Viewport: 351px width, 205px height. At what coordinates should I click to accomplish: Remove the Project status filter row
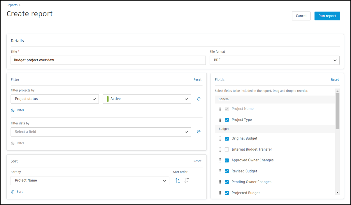coord(199,99)
